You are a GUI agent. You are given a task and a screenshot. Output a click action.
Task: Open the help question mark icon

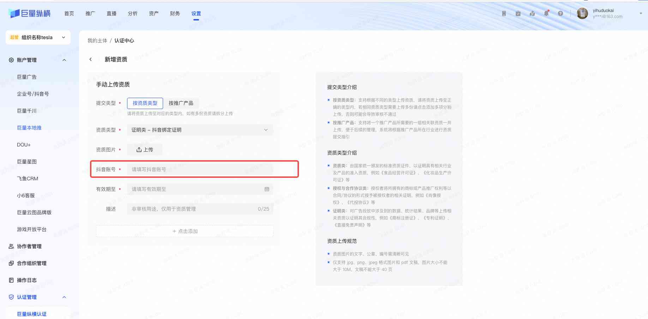560,13
